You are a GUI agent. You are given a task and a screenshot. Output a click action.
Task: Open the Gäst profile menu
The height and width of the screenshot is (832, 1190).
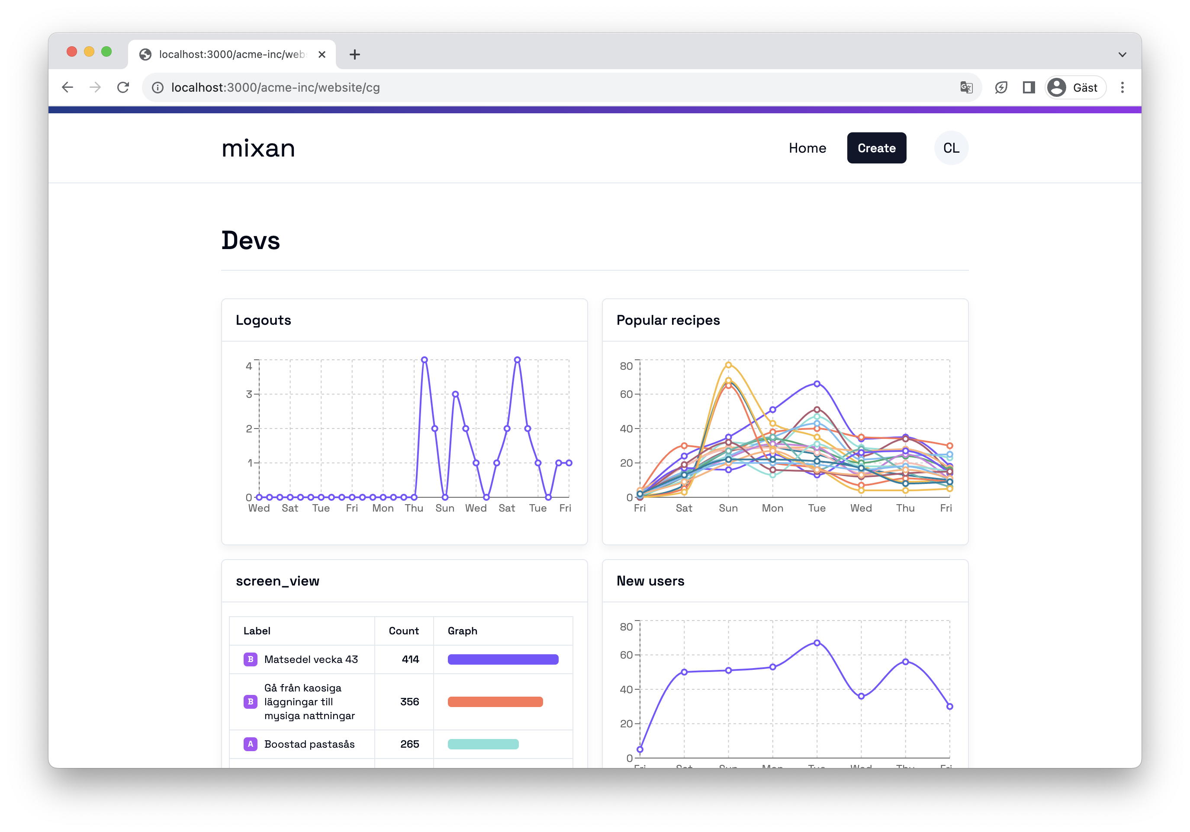pyautogui.click(x=1075, y=87)
